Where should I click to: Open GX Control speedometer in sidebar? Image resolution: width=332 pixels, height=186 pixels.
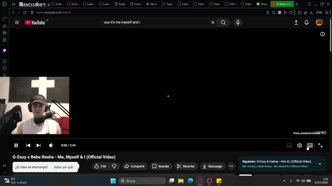tap(4, 19)
